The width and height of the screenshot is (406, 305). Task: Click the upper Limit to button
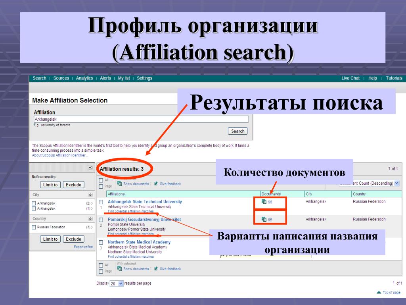tap(50, 185)
